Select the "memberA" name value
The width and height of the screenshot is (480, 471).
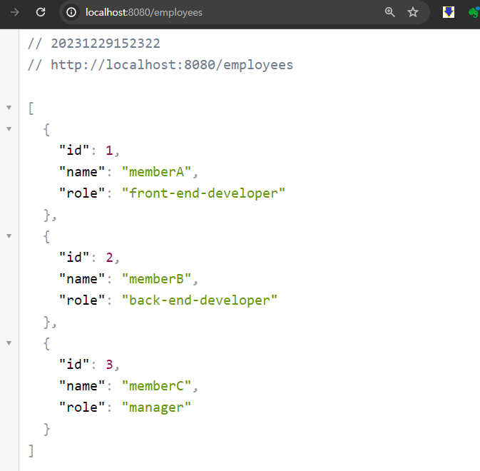pos(156,172)
